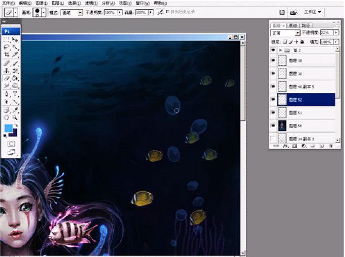This screenshot has height=257, width=345.
Task: Toggle lock image pixels
Action: coord(291,42)
